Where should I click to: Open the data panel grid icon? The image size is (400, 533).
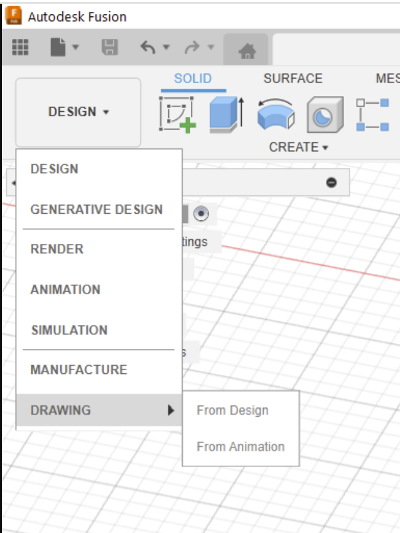click(20, 47)
